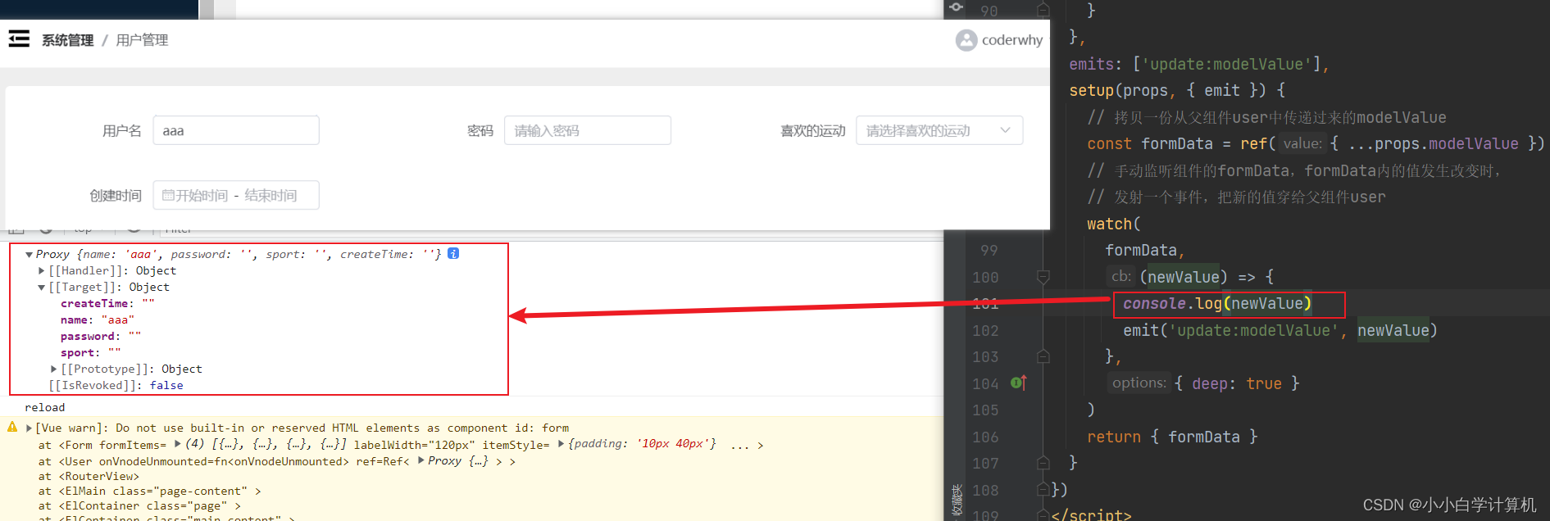Click the 用户名 form label
Viewport: 1550px width, 521px height.
(122, 131)
